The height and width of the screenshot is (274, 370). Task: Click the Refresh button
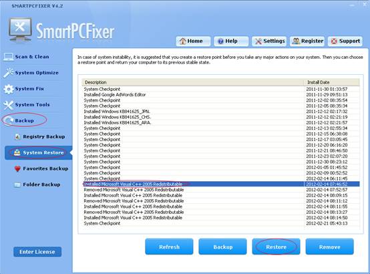pos(169,247)
